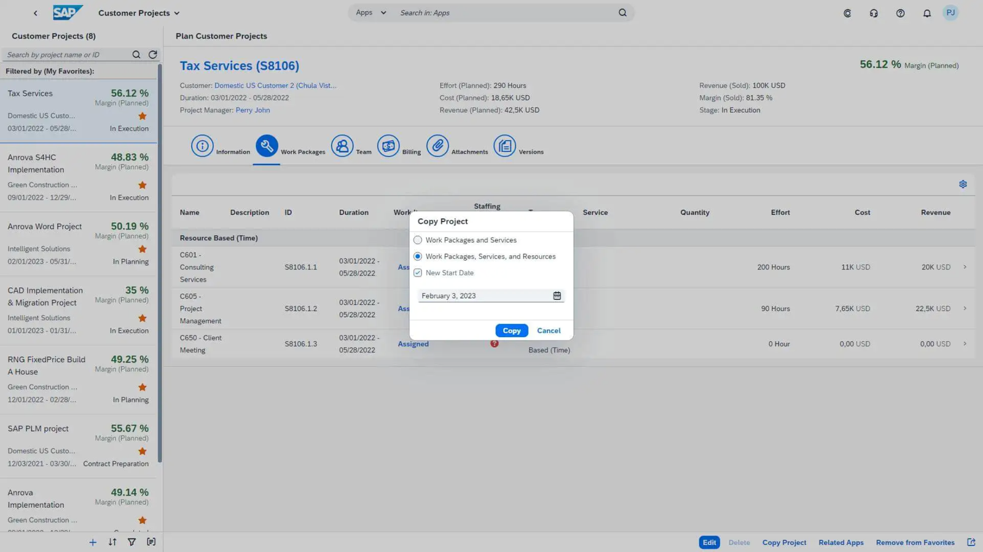Uncheck the New Start Date checkbox

pyautogui.click(x=418, y=273)
